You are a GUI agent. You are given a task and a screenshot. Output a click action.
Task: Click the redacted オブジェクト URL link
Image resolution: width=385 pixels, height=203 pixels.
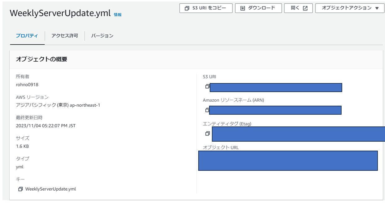[288, 161]
